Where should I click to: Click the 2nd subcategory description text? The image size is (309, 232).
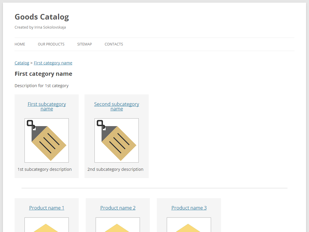pos(115,169)
